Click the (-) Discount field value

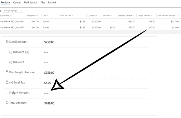46,63
